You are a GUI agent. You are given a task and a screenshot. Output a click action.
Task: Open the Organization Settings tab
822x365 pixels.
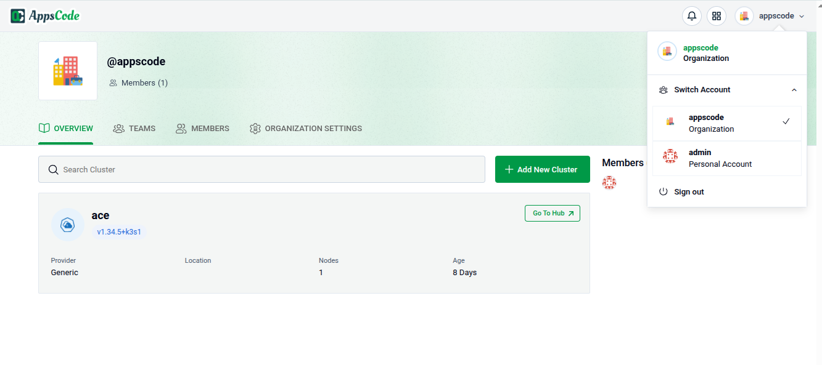coord(306,129)
